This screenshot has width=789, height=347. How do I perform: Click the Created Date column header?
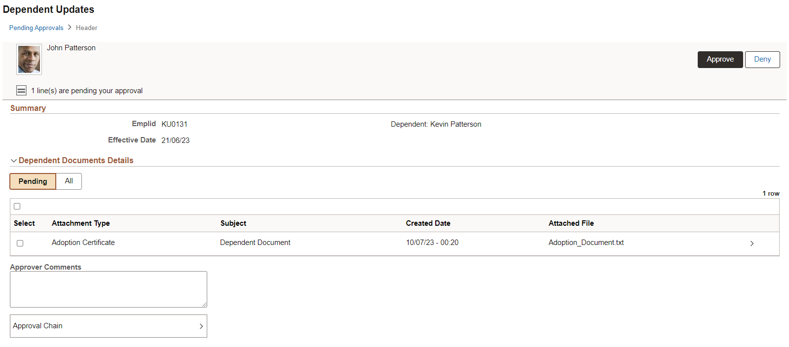pyautogui.click(x=428, y=223)
